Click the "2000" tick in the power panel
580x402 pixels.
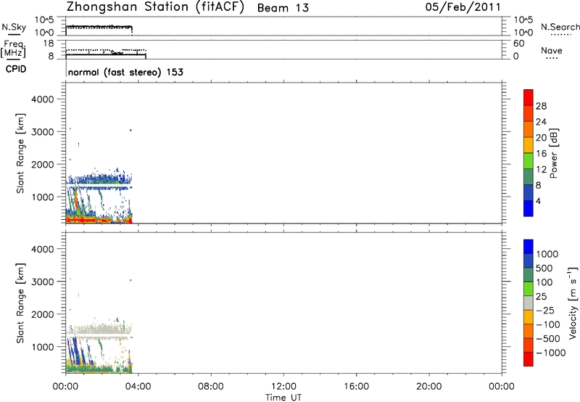(43, 164)
